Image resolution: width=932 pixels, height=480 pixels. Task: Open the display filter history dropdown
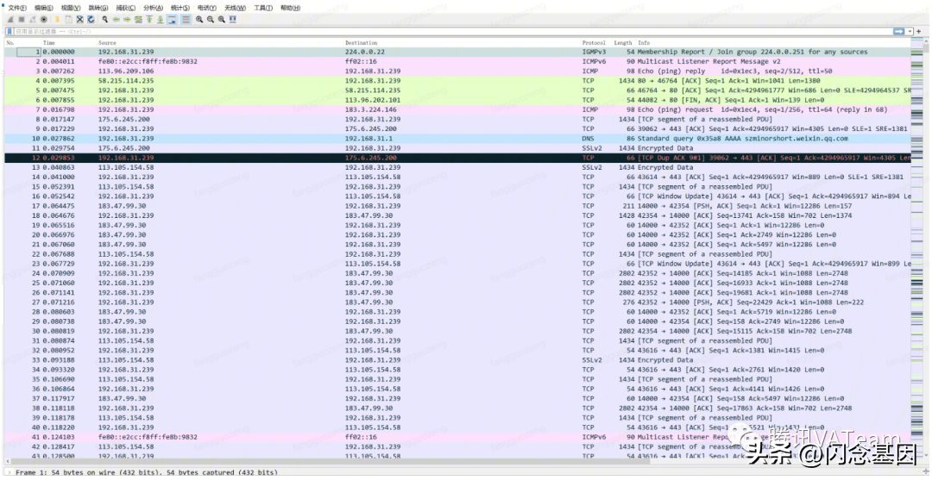coord(910,31)
